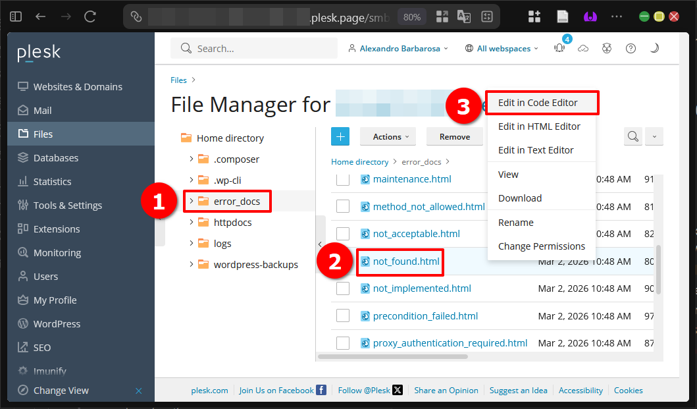
Task: Choose Edit in HTML Editor
Action: (x=542, y=126)
